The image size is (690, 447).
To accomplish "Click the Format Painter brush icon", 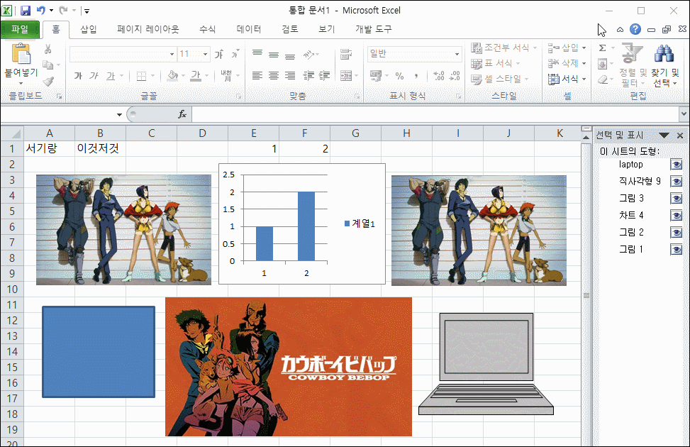I will pyautogui.click(x=48, y=81).
